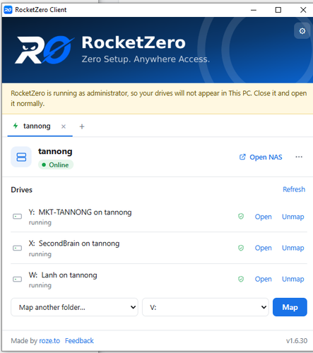313x353 pixels.
Task: Expand the V: drive letter dropdown
Action: point(206,307)
